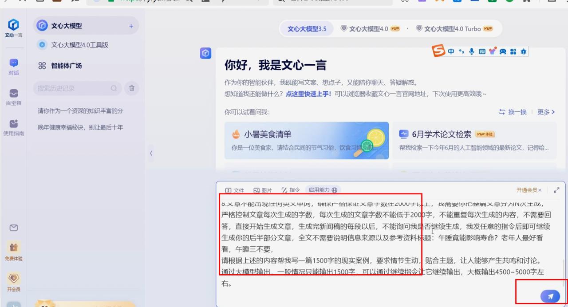The image size is (568, 307).
Task: Toggle punctuation mode on the Sogou toolbar
Action: (461, 51)
